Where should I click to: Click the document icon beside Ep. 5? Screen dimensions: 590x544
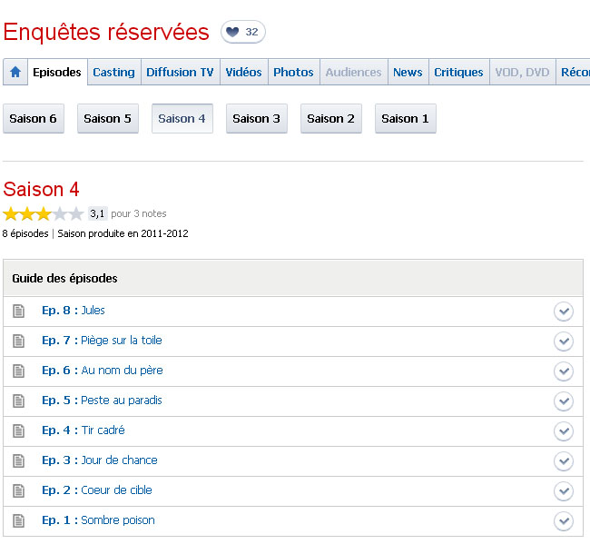(19, 401)
